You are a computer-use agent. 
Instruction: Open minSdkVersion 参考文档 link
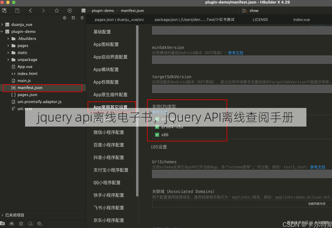[x=235, y=53]
